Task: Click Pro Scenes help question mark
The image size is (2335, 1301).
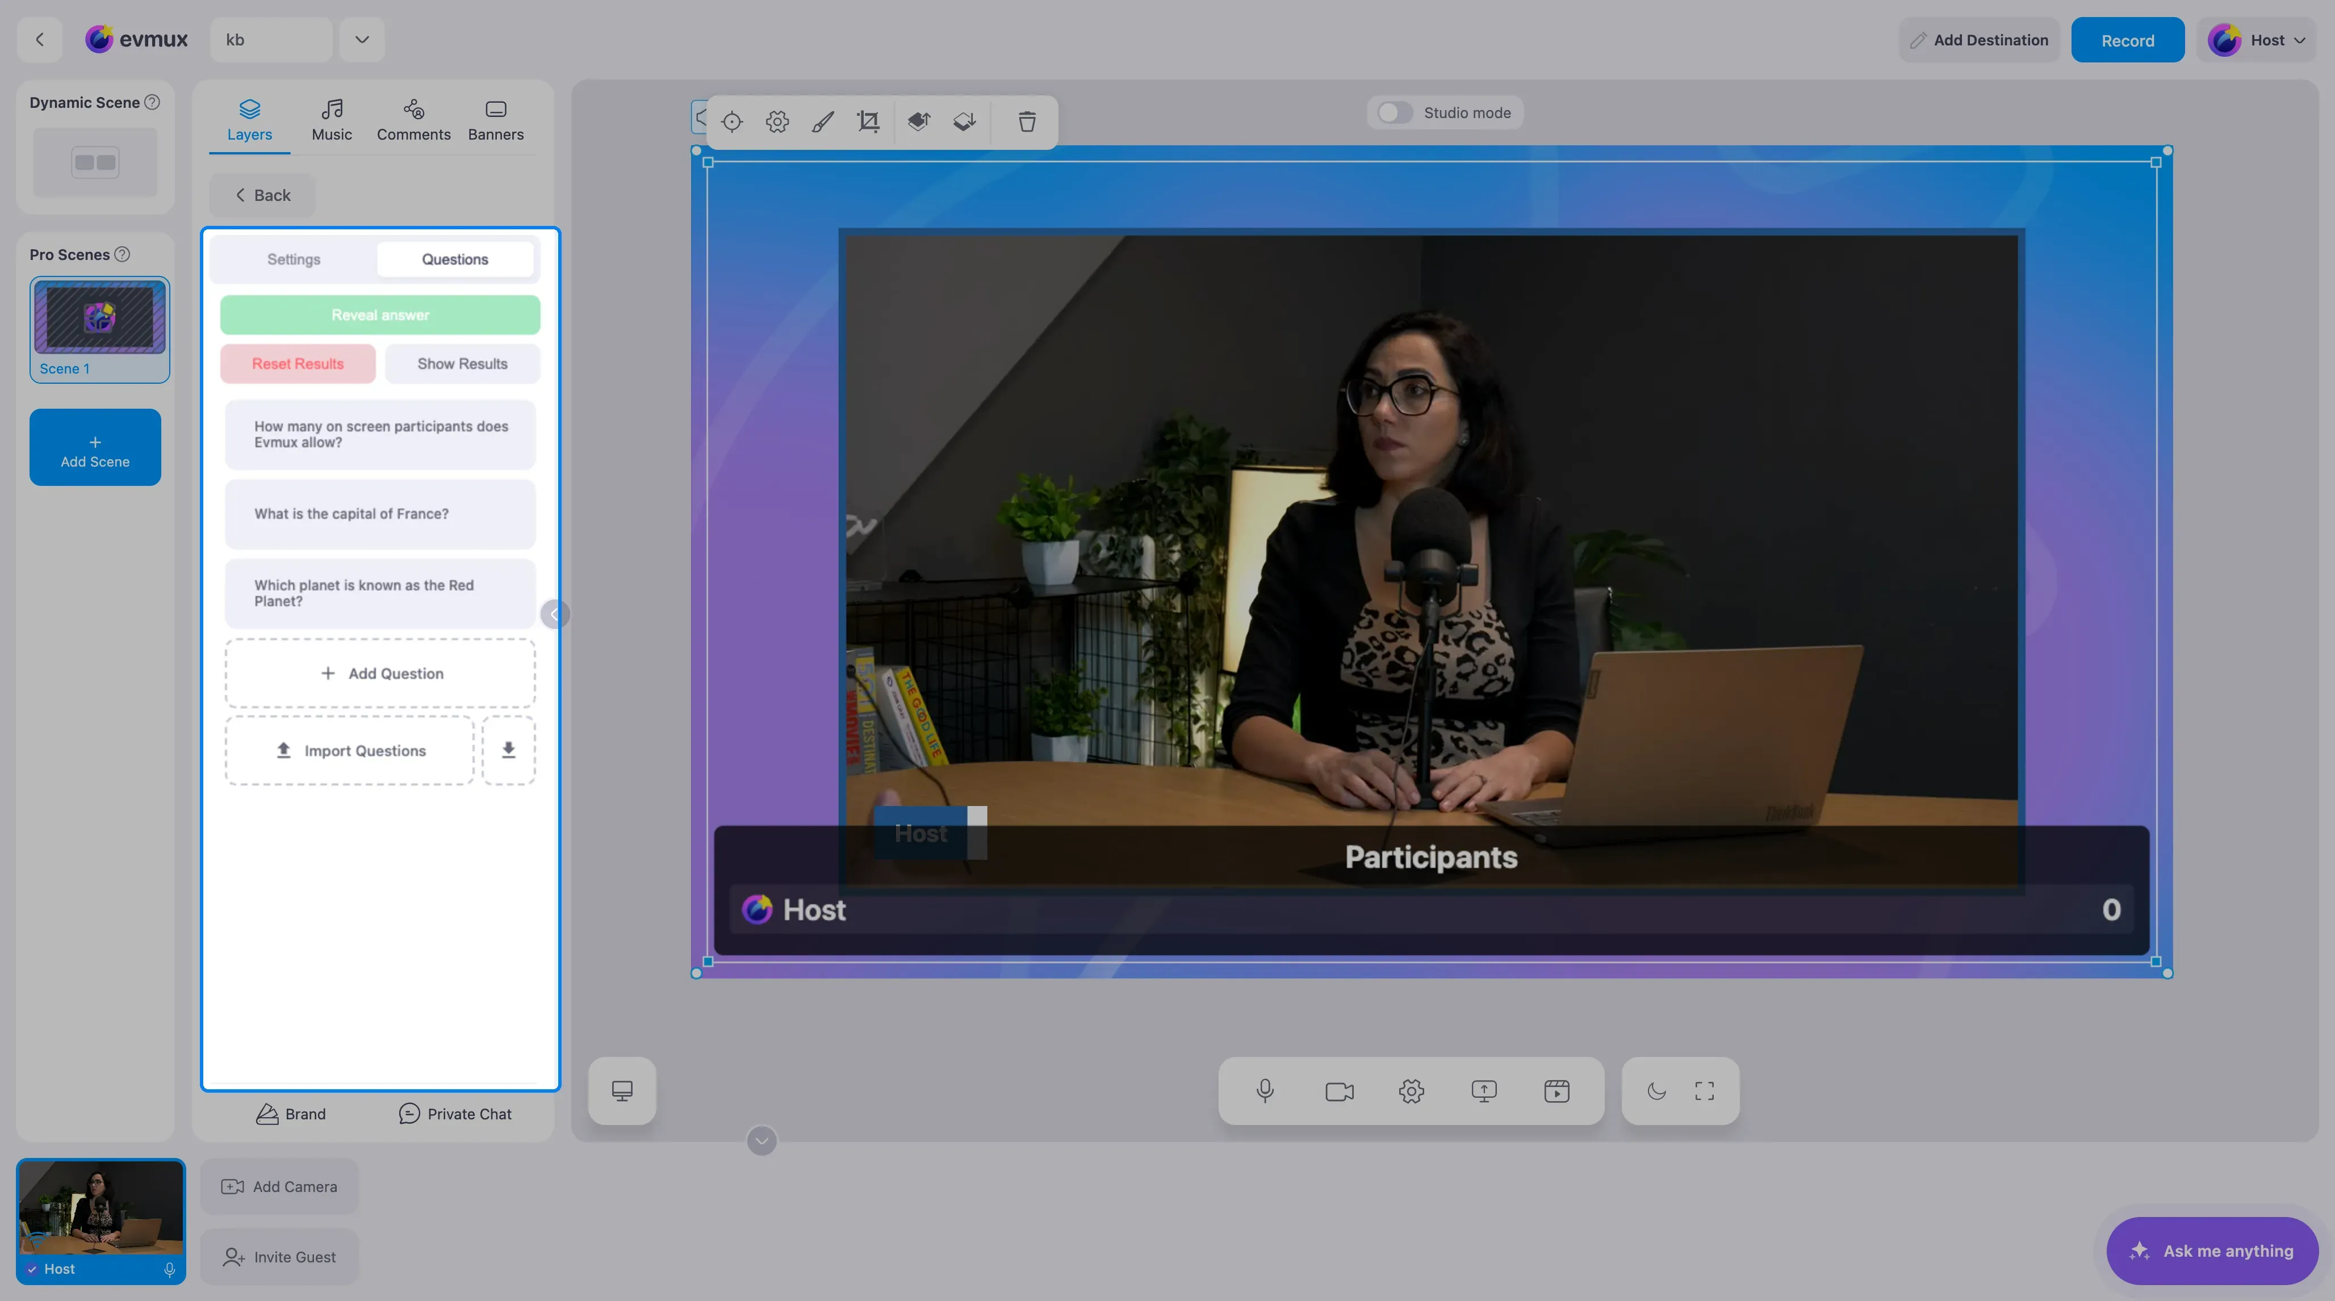Action: 122,255
